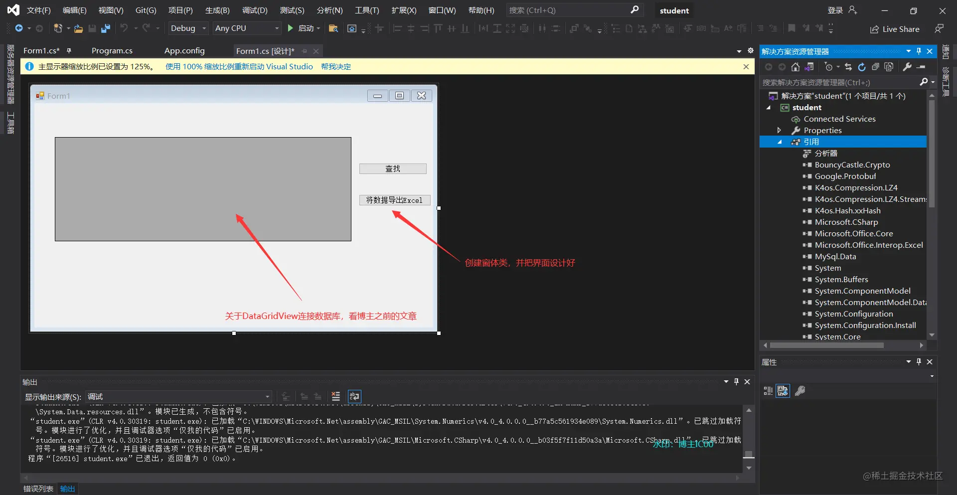Open the output source dropdown showing 调试
Screen dimensions: 957x495
(179, 397)
